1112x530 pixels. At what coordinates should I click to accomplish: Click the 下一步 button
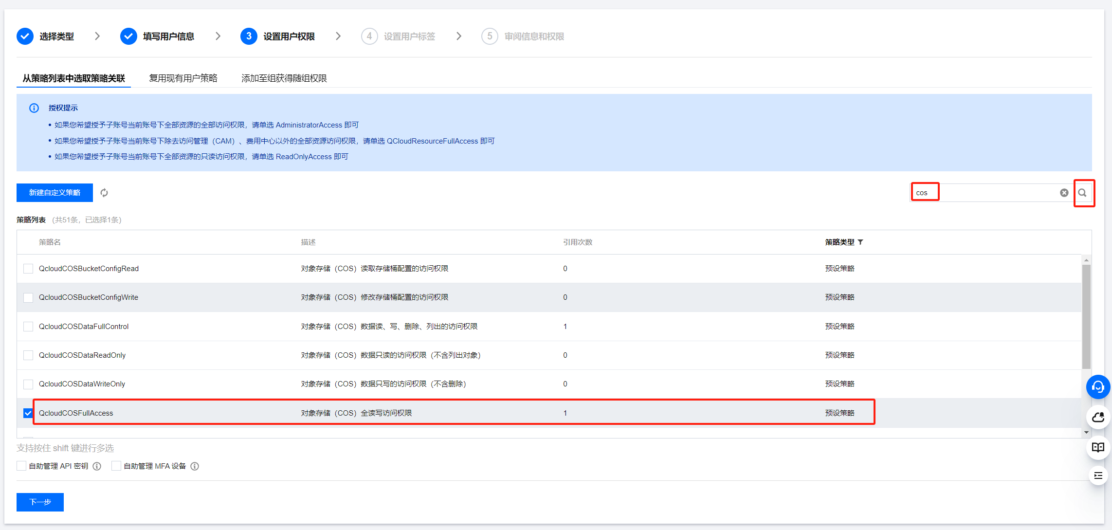[x=40, y=502]
